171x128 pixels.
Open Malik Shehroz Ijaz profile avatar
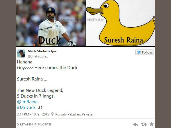coord(21,53)
